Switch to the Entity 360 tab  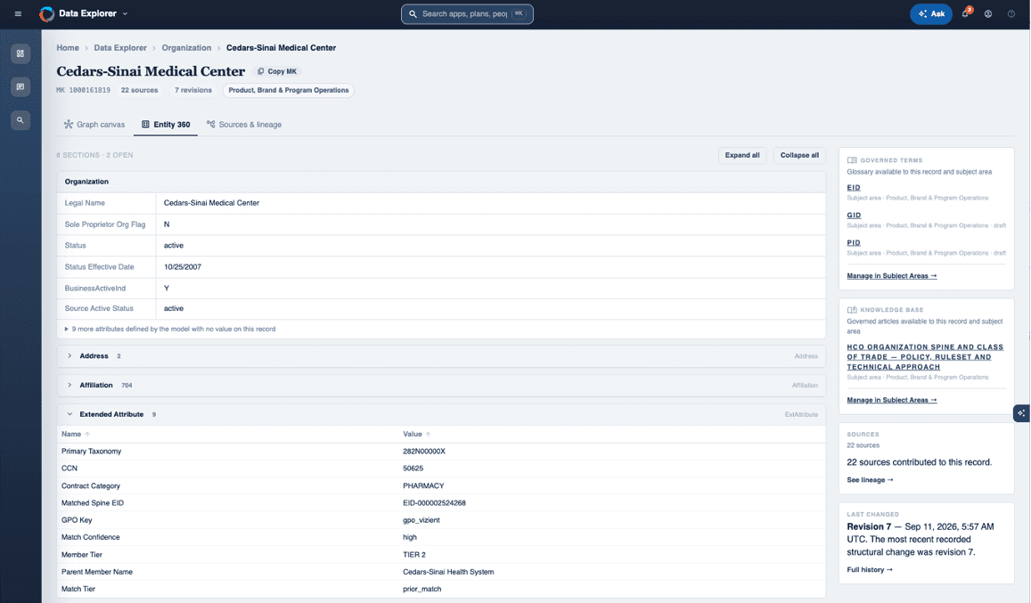click(x=166, y=125)
